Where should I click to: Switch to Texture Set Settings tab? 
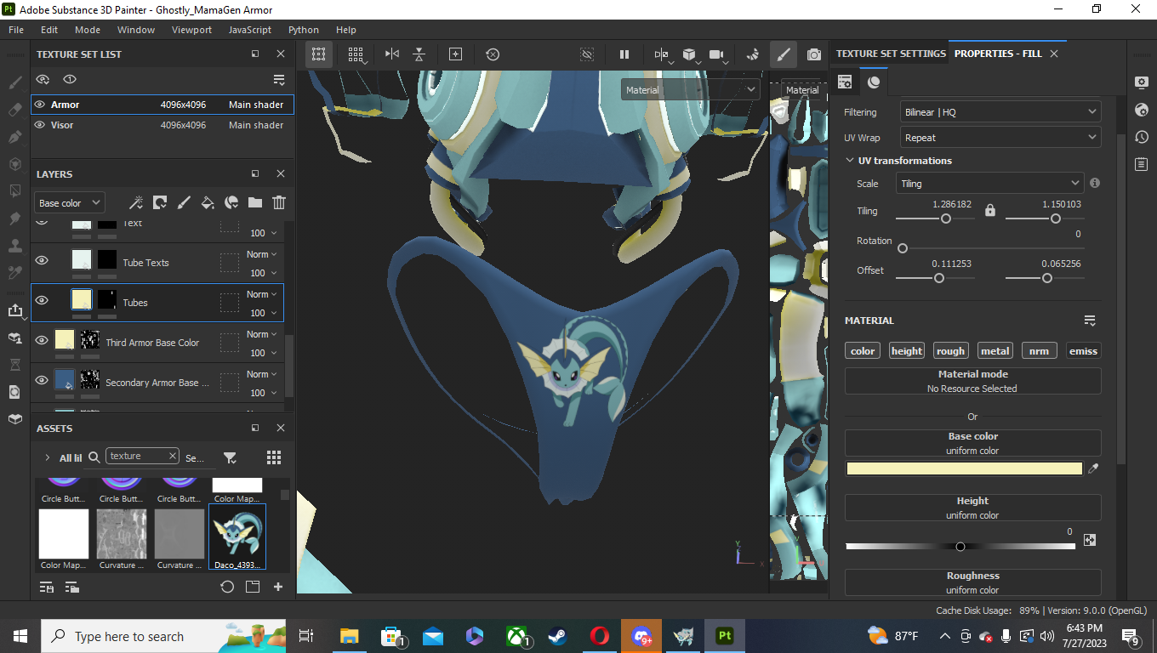coord(891,54)
